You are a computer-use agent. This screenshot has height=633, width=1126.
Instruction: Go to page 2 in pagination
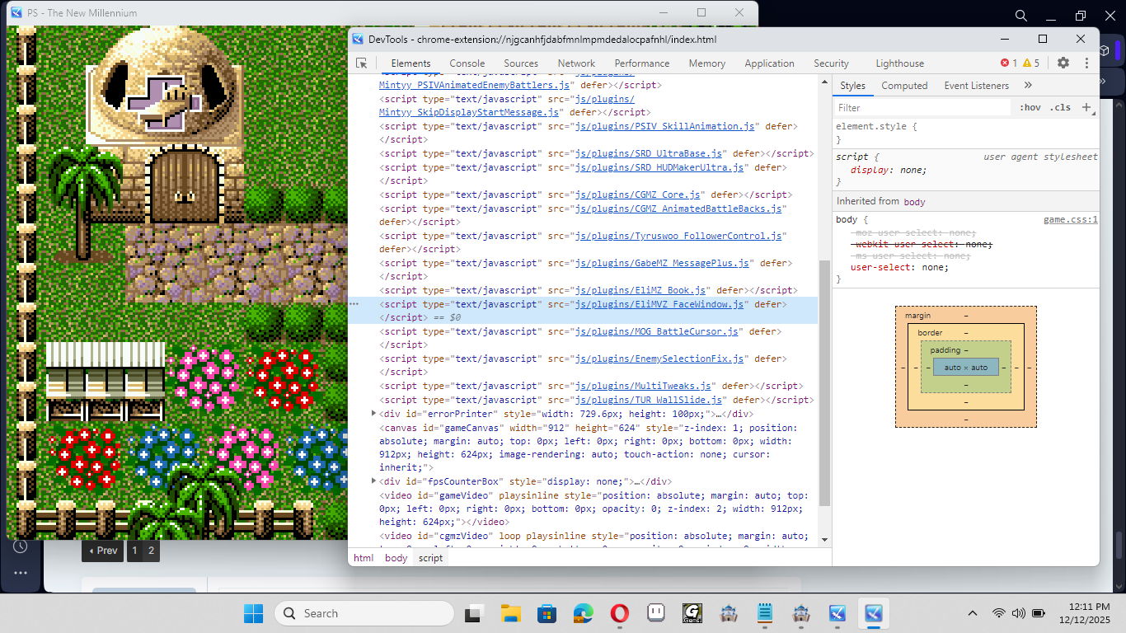pos(152,551)
